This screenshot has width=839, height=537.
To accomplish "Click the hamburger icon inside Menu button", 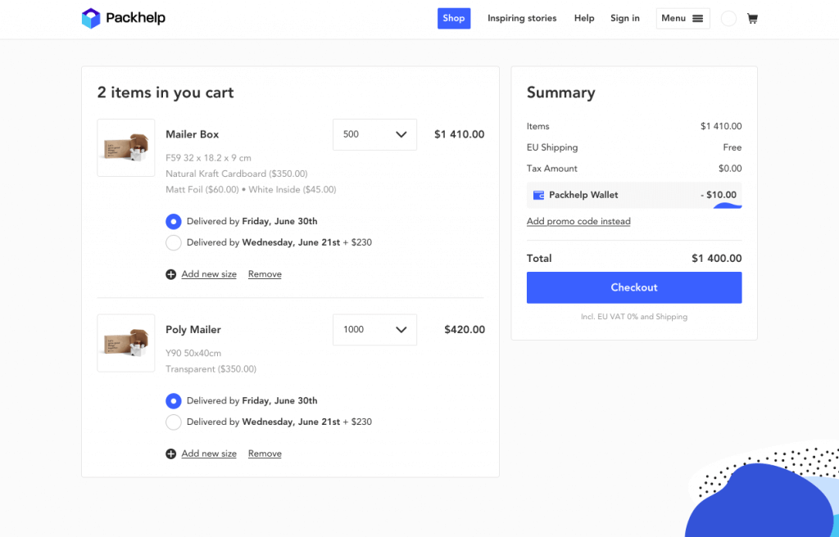I will (x=696, y=17).
